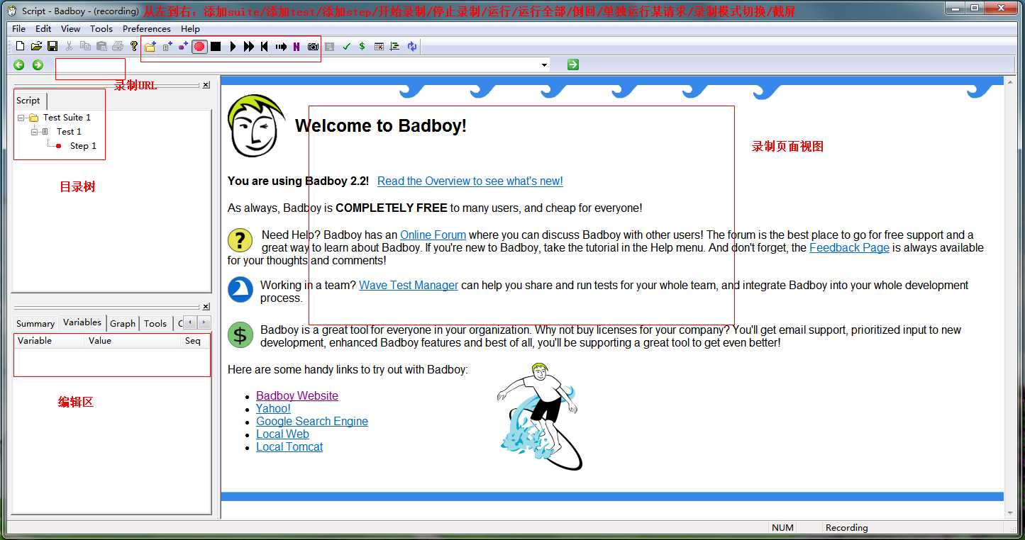1025x540 pixels.
Task: Rewind the script to the start
Action: [x=265, y=46]
